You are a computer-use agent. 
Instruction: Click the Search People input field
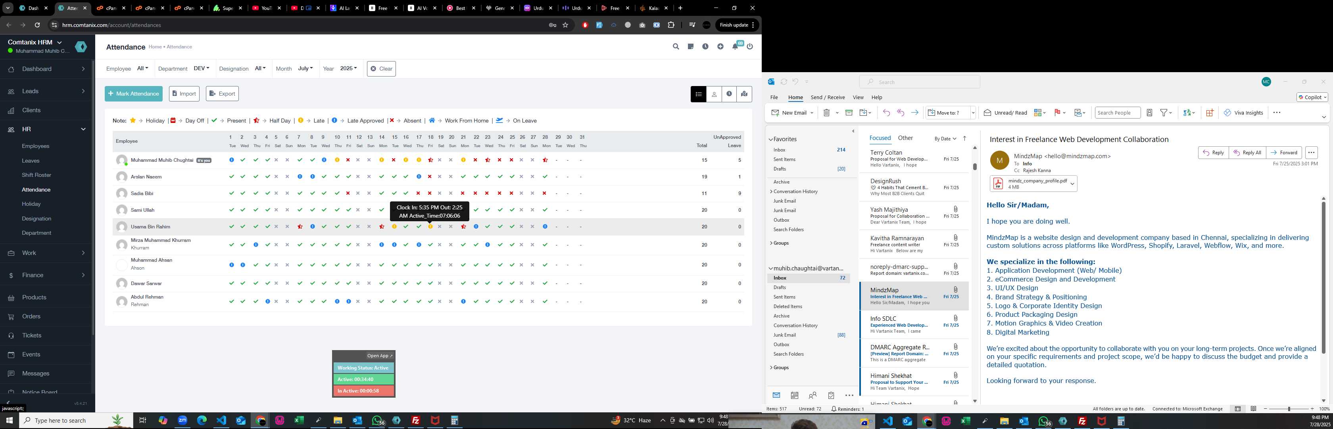pos(1117,113)
